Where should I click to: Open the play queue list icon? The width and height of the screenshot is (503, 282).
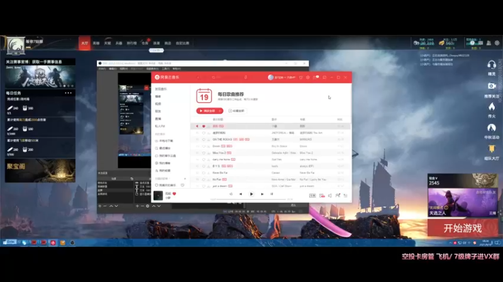point(345,196)
